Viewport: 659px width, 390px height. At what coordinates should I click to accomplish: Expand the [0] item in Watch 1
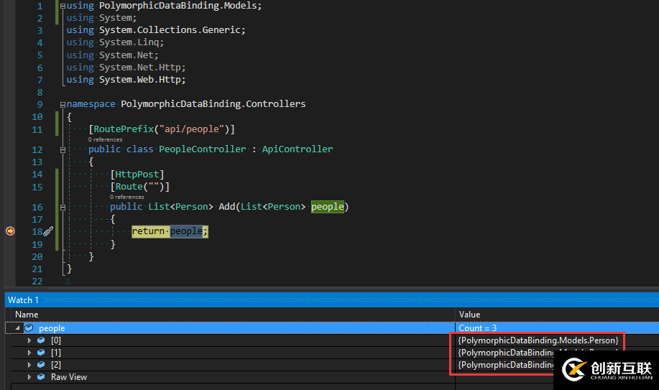click(29, 340)
